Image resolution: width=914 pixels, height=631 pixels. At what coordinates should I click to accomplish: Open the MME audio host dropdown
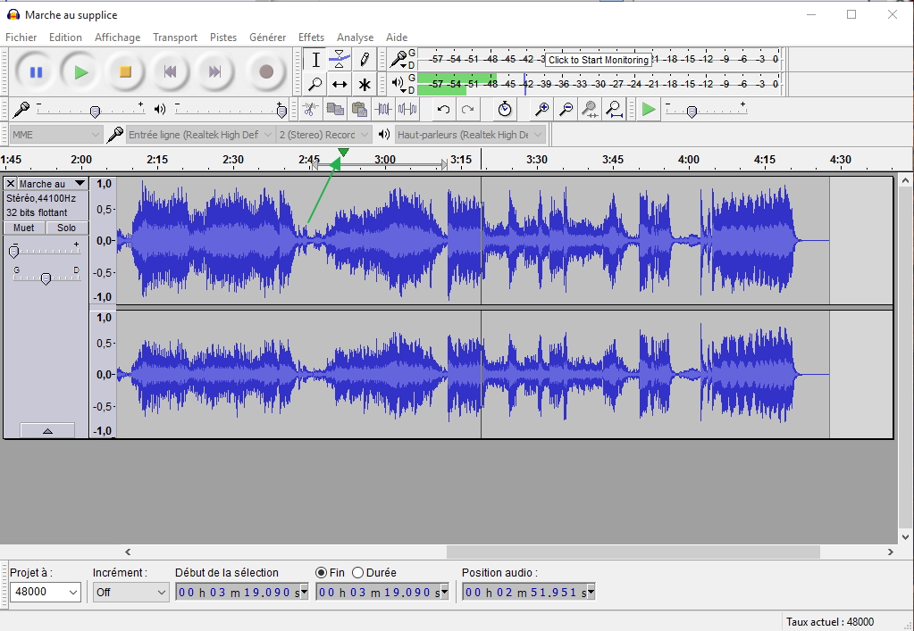pyautogui.click(x=56, y=135)
